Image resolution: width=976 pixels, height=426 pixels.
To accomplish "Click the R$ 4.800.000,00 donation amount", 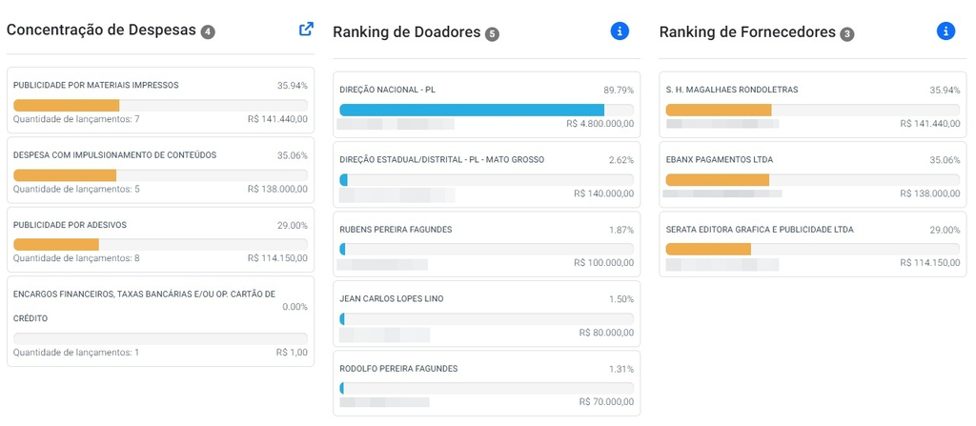I will pos(600,124).
